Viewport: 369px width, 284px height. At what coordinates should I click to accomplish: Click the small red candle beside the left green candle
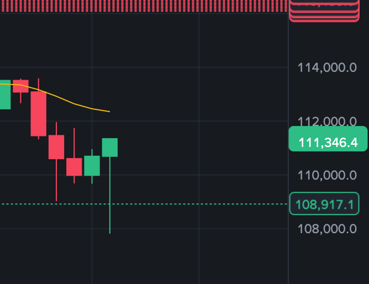(20, 86)
